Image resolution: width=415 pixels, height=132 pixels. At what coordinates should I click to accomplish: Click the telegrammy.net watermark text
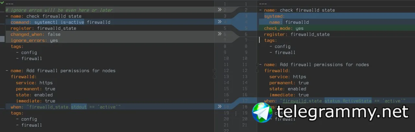pyautogui.click(x=342, y=112)
